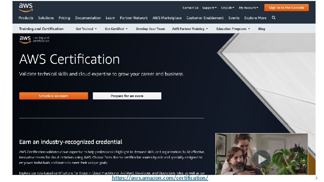
Task: Open the Learn menu item
Action: tap(110, 18)
